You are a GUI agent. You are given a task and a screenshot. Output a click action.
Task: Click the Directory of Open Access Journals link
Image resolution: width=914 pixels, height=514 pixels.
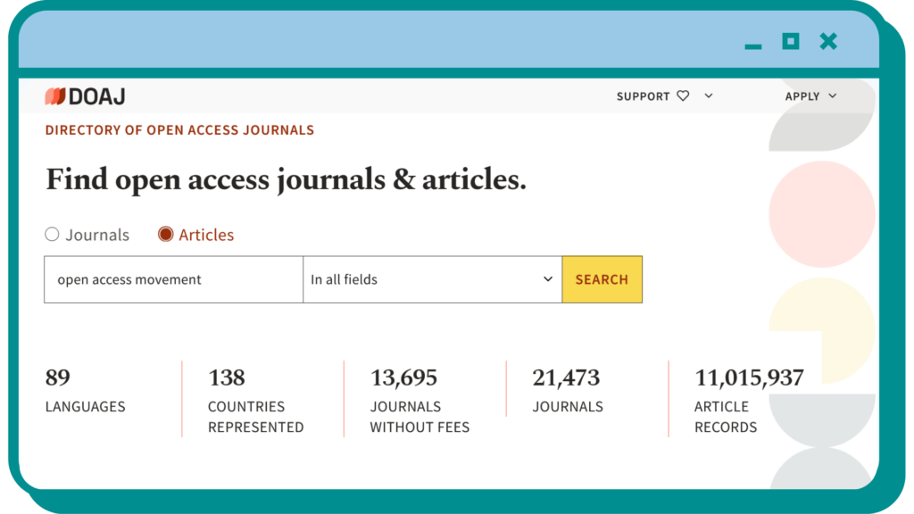click(x=179, y=130)
